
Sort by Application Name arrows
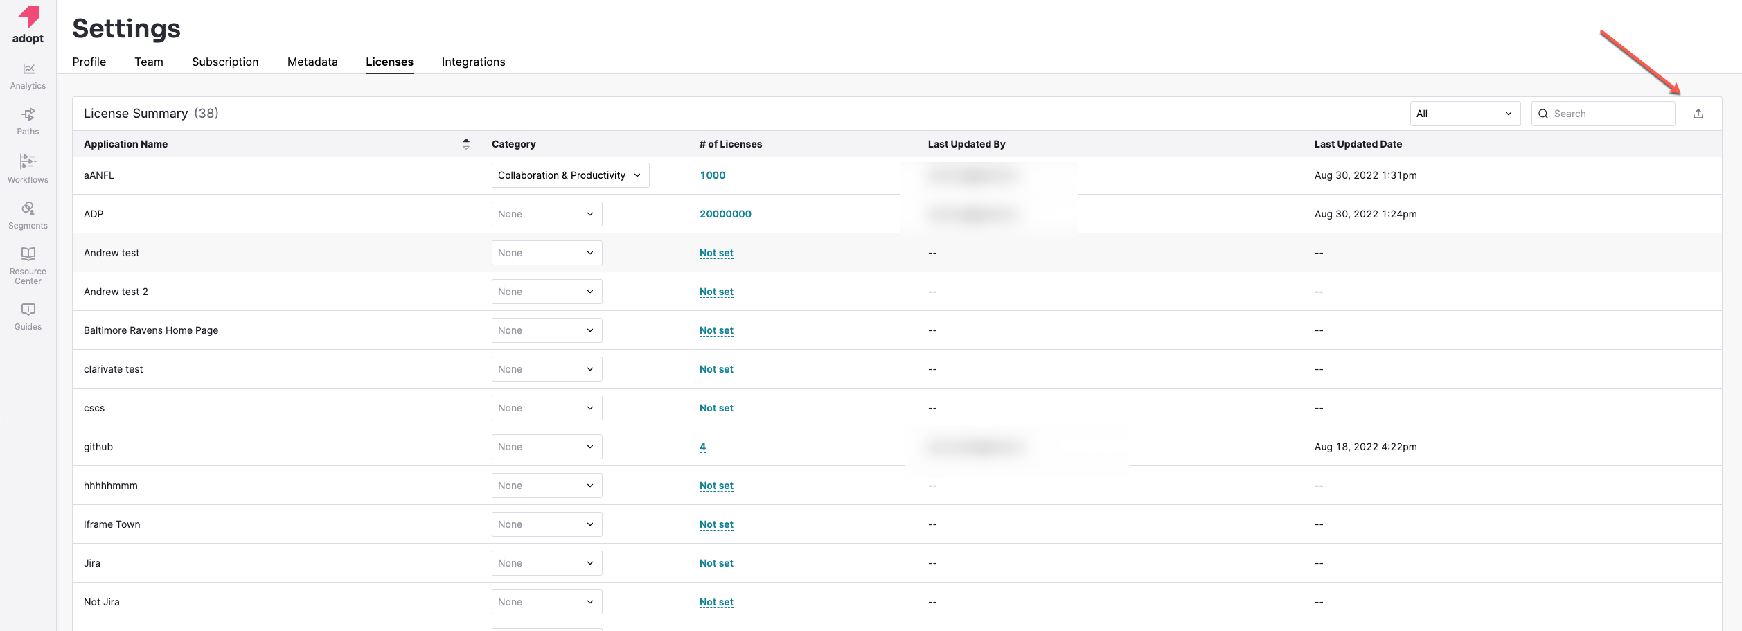point(466,144)
